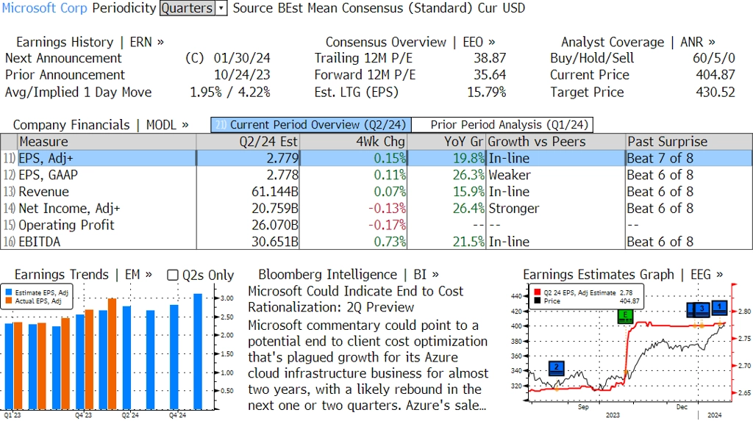Click the Trailing 12M P/E value 38.87
753x421 pixels.
tap(490, 58)
